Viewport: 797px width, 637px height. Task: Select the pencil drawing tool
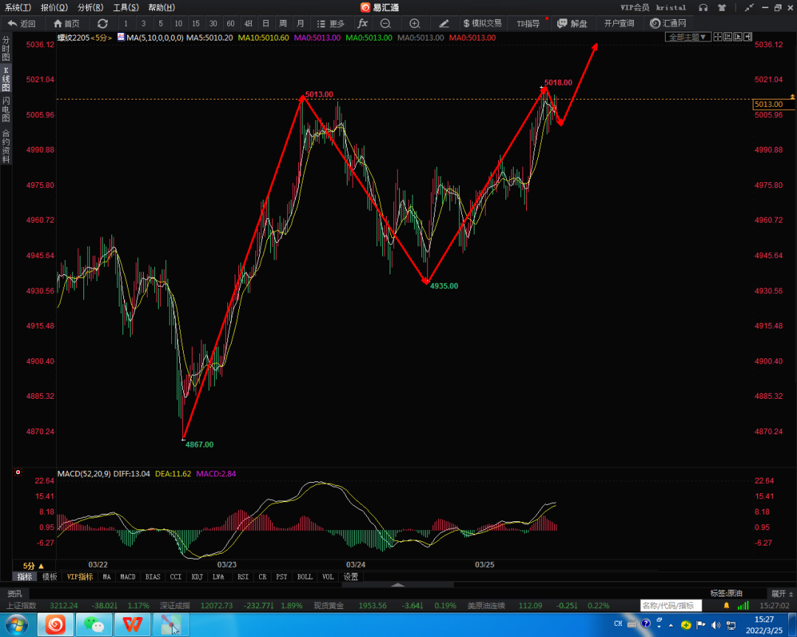coord(444,24)
